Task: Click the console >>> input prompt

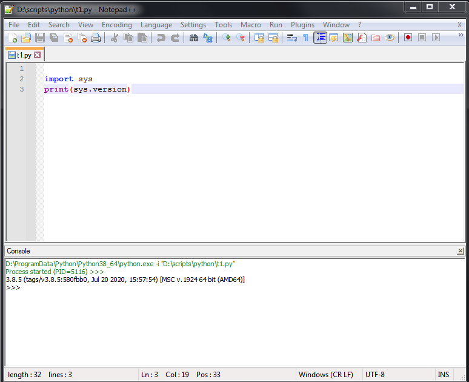Action: pos(13,287)
